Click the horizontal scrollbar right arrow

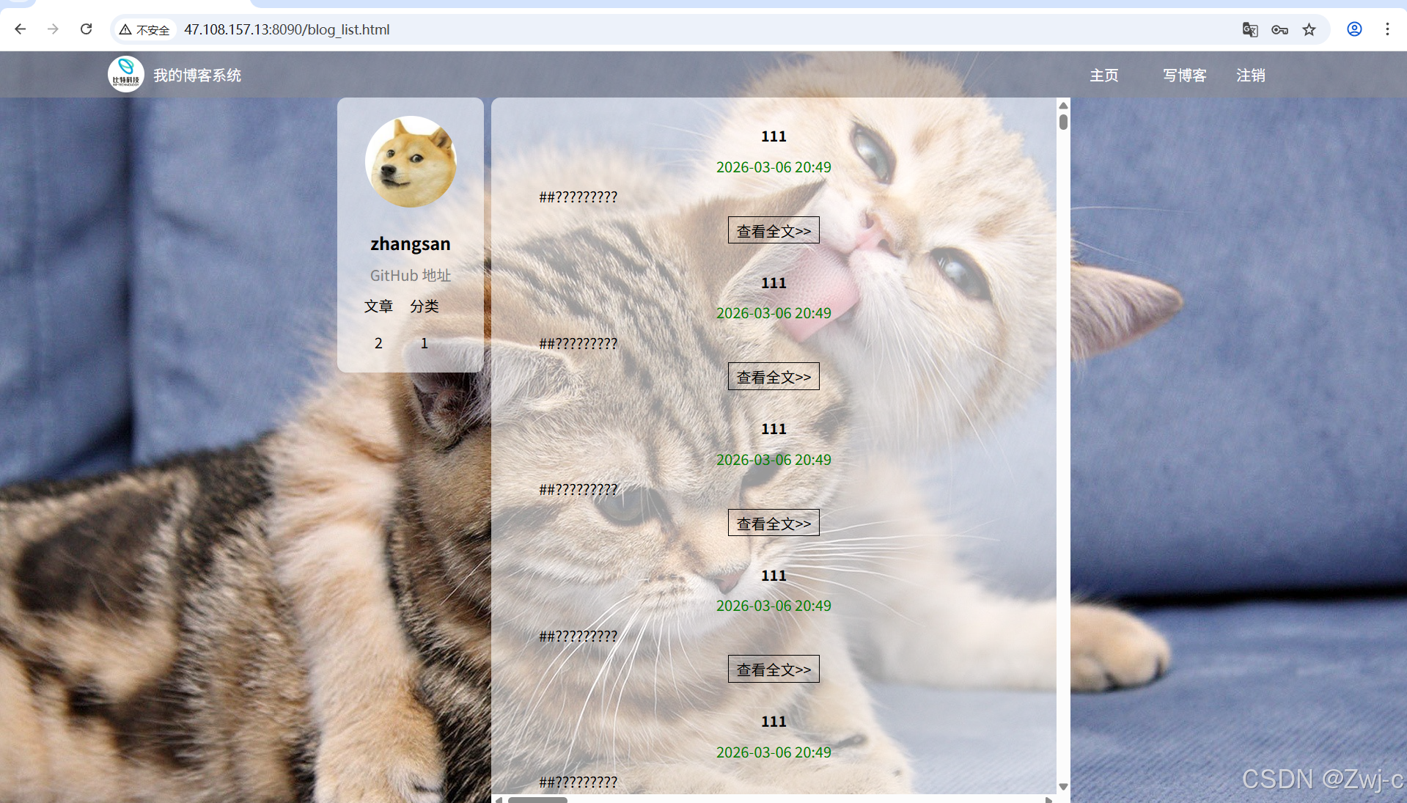coord(1049,799)
